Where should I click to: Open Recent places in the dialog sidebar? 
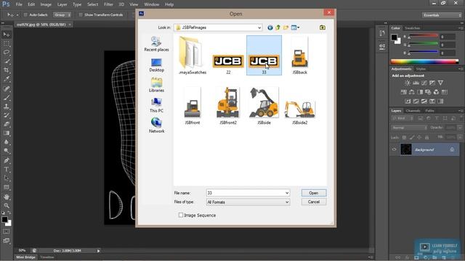[156, 43]
